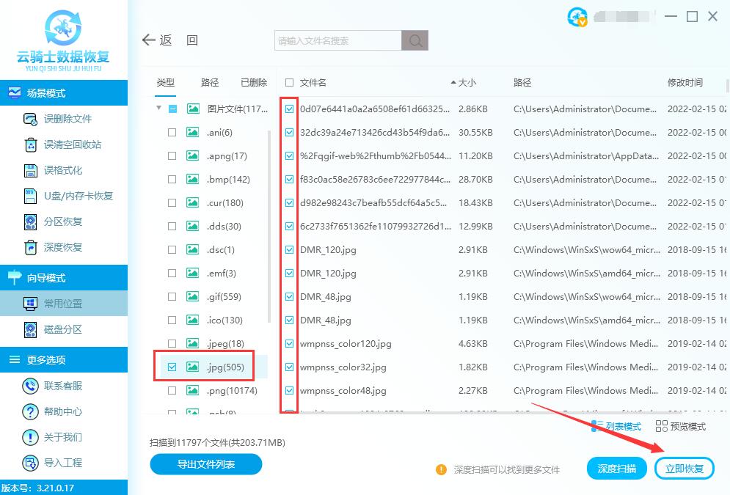Switch to the 类型 tab
The height and width of the screenshot is (495, 730).
click(165, 82)
